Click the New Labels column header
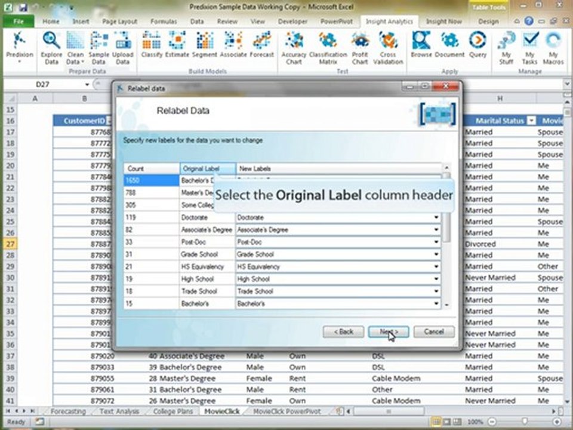This screenshot has width=573, height=430. [x=339, y=168]
